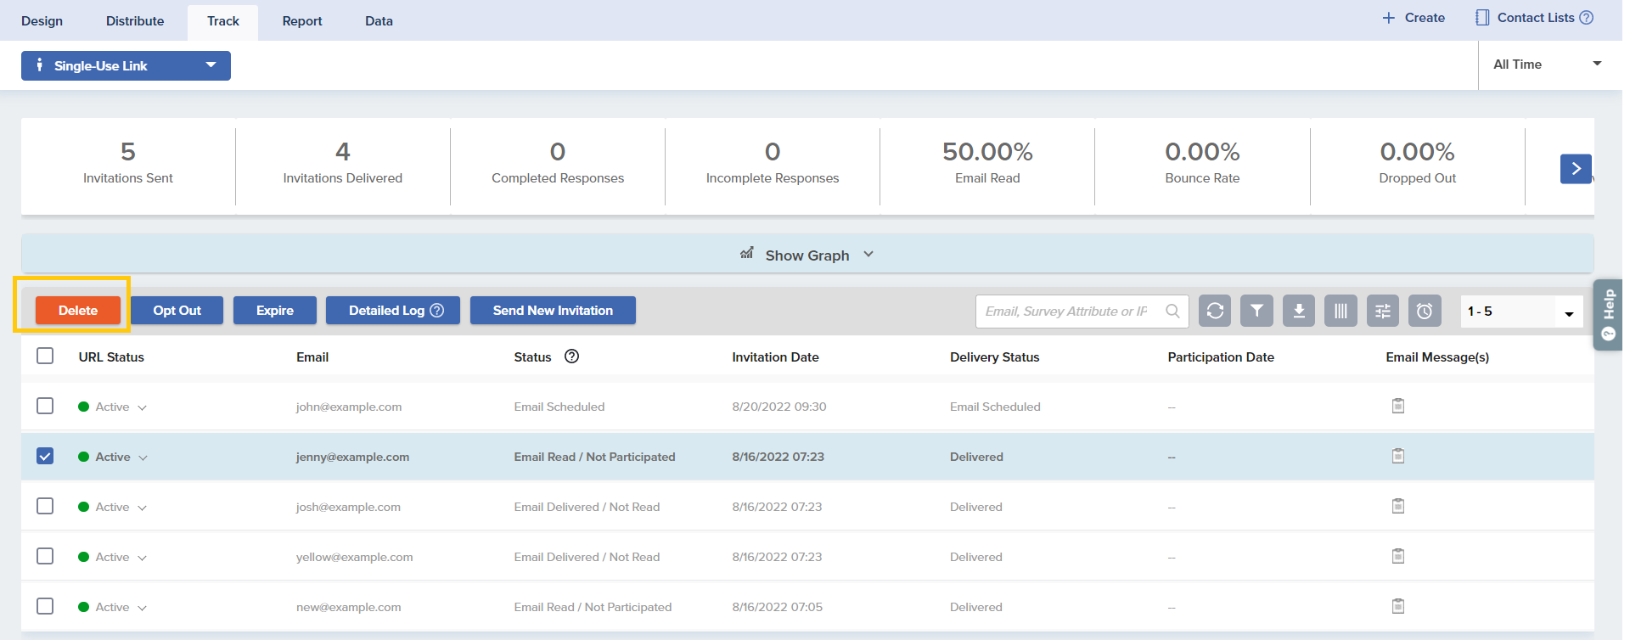Screen dimensions: 1630x640
Task: Click the email search input field
Action: pos(1067,312)
